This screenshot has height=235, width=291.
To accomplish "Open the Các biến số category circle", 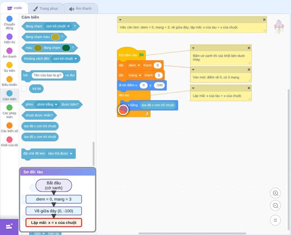I will tap(9, 125).
